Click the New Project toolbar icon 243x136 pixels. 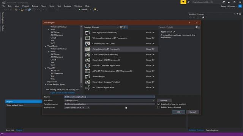(x=16, y=9)
